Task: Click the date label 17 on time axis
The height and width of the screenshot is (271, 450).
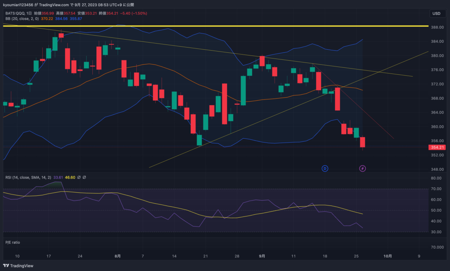Action: [48, 256]
